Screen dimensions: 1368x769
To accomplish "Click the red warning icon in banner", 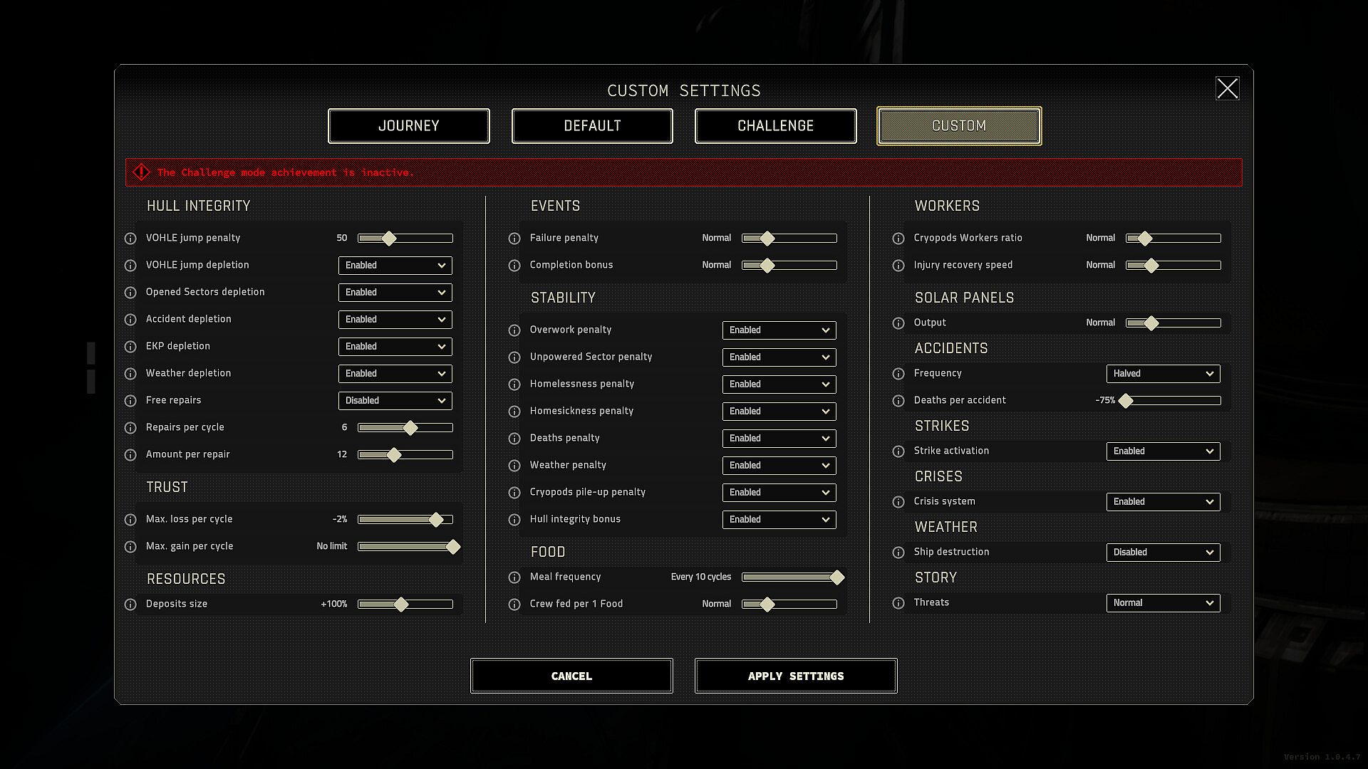I will (141, 172).
